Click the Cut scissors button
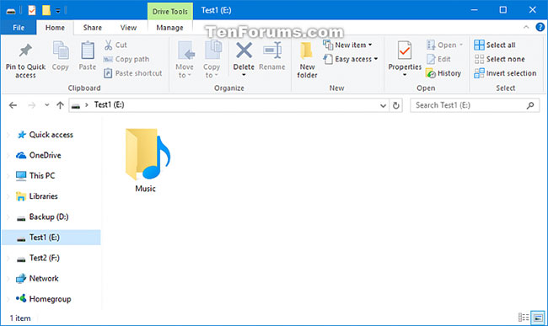 pos(116,45)
